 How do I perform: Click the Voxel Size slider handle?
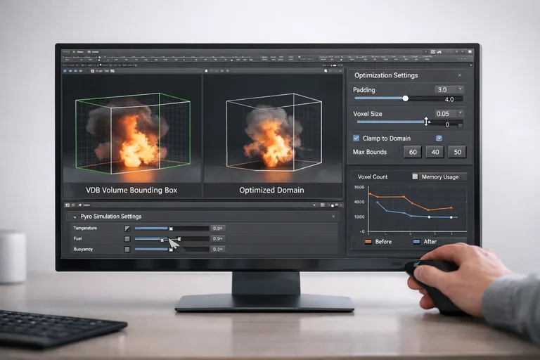tap(426, 122)
